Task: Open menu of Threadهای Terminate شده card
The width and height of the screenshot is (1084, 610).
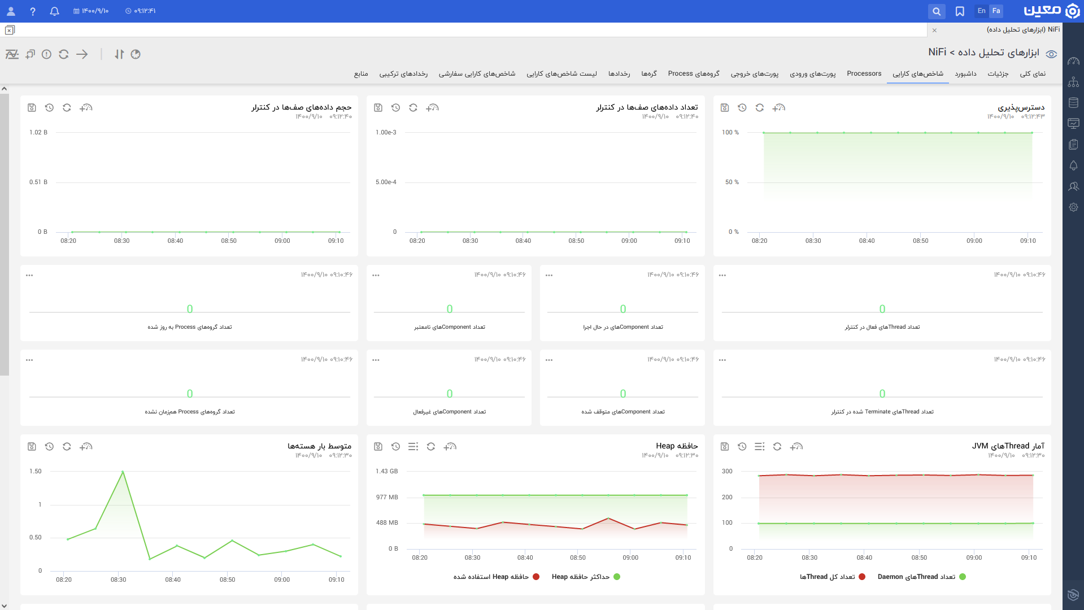Action: tap(722, 360)
